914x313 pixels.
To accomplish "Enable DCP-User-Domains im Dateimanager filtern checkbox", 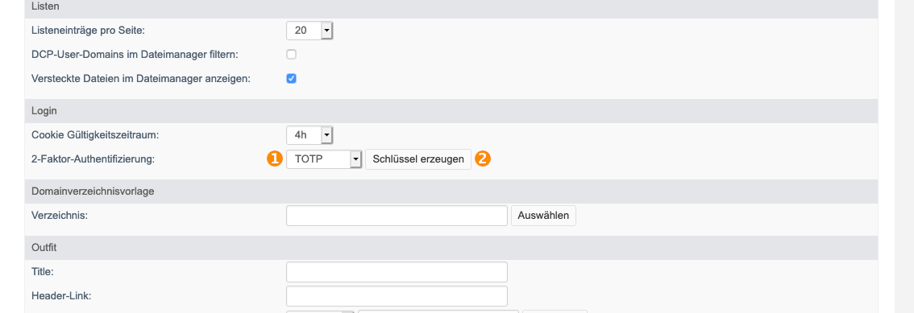I will pyautogui.click(x=292, y=54).
